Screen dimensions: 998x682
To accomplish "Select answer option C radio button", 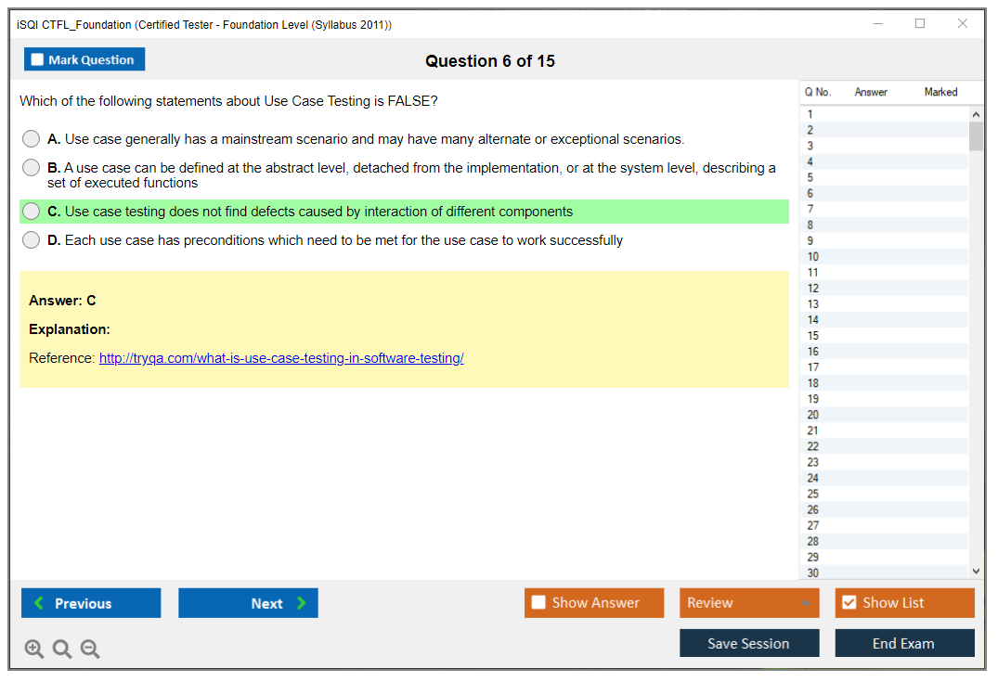I will tap(32, 212).
